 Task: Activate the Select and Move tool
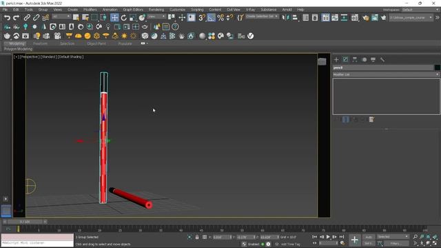114,18
